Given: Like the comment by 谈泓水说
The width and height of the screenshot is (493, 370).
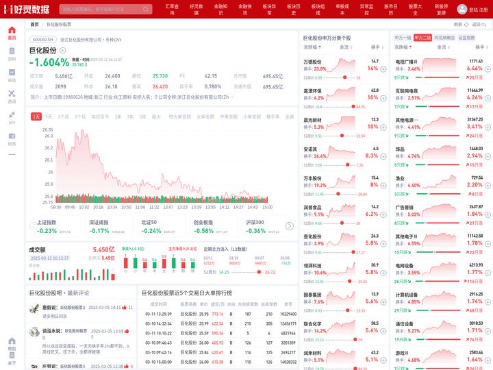Looking at the screenshot, I should (x=127, y=331).
